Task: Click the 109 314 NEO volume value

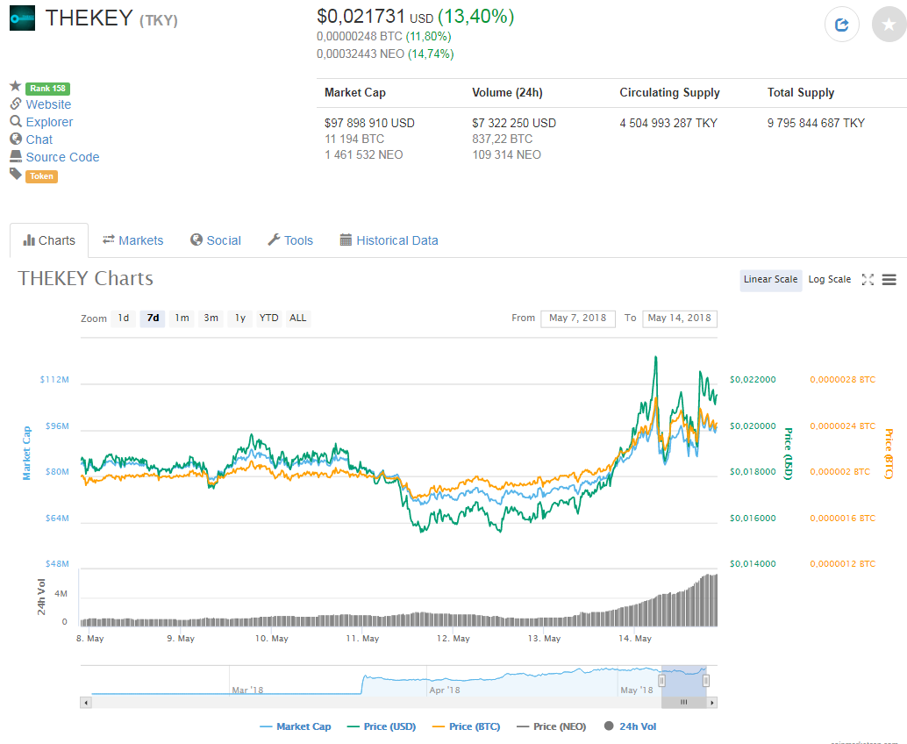Action: click(507, 154)
